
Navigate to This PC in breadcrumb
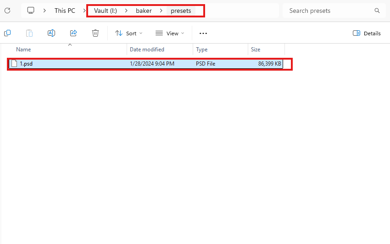(65, 11)
